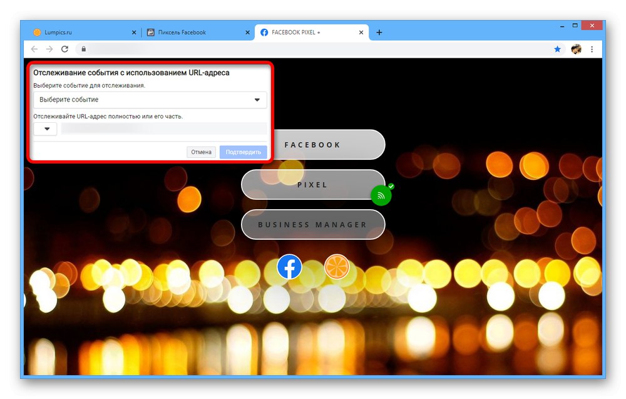Open the URL match type dropdown
The image size is (626, 399).
(45, 128)
